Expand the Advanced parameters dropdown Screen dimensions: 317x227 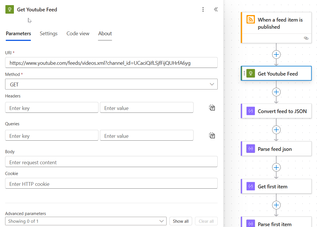(x=86, y=221)
